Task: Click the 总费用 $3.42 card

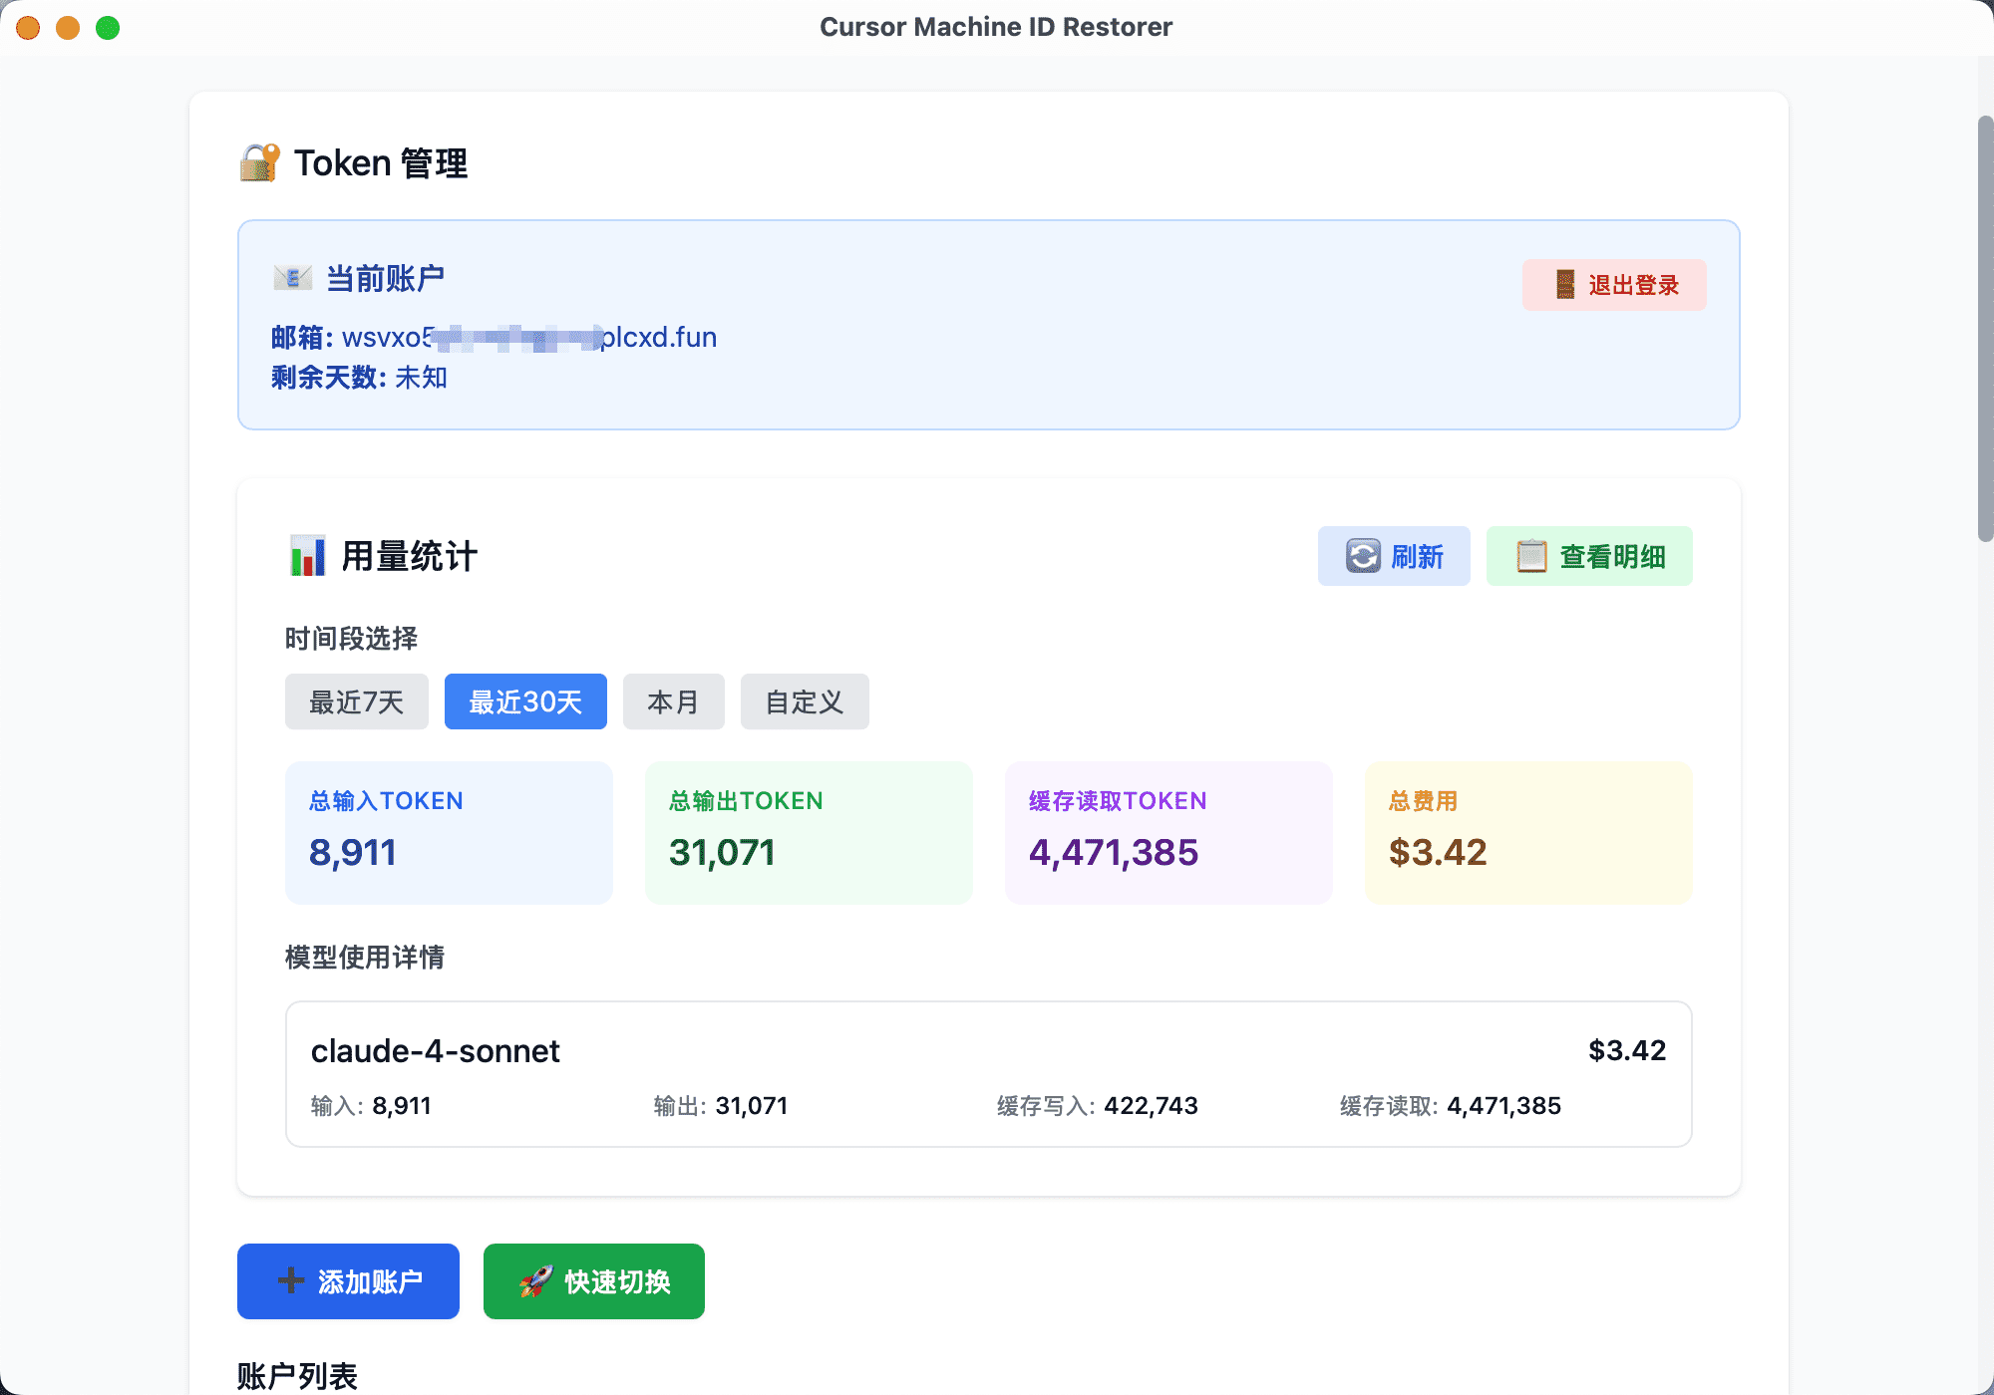Action: click(x=1527, y=833)
